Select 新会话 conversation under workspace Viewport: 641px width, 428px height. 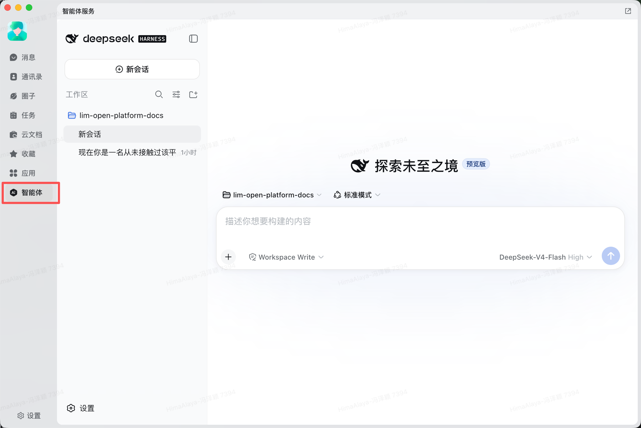[x=132, y=134]
